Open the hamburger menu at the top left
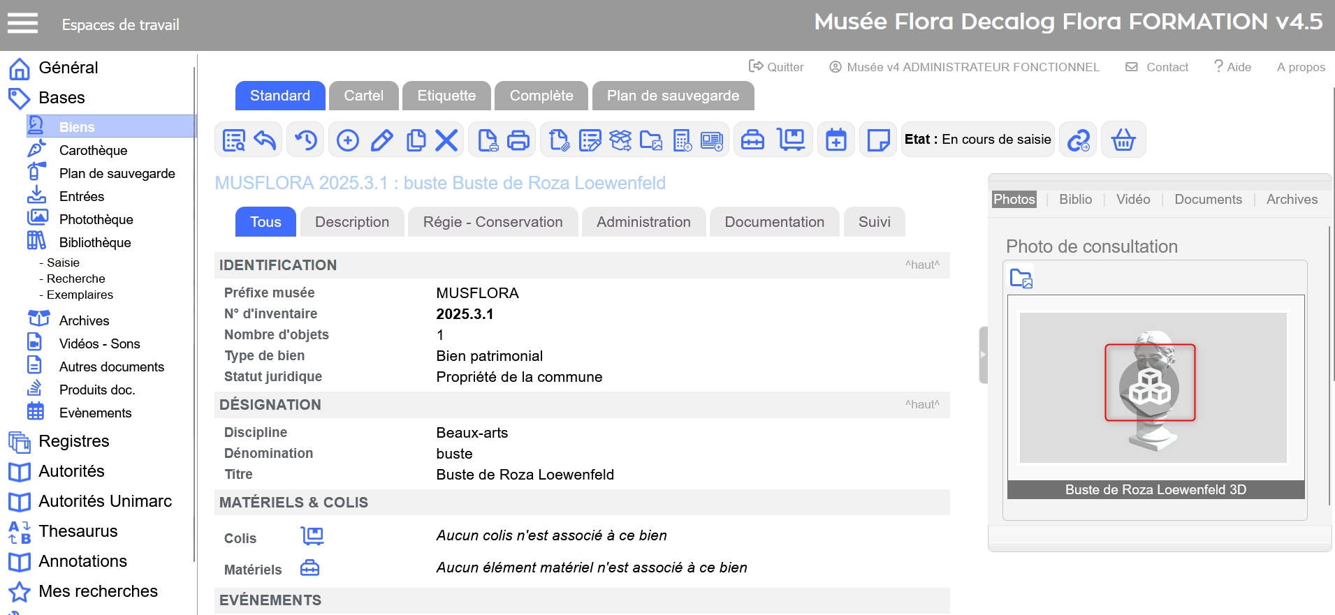 (x=22, y=24)
